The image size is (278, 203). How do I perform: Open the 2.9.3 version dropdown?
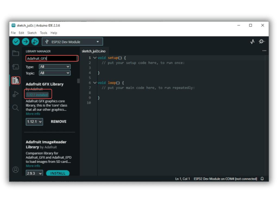[x=34, y=173]
